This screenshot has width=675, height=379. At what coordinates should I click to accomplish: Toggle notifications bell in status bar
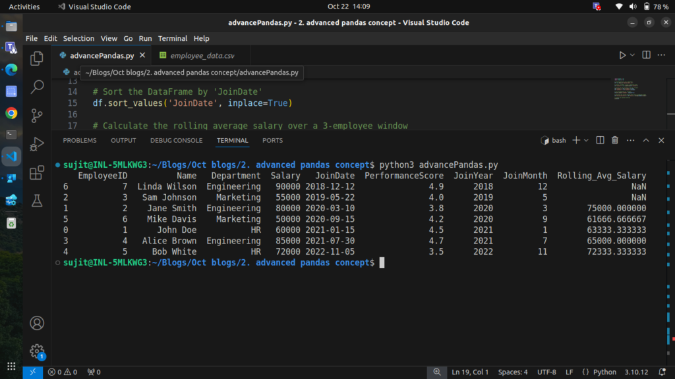[x=663, y=372]
